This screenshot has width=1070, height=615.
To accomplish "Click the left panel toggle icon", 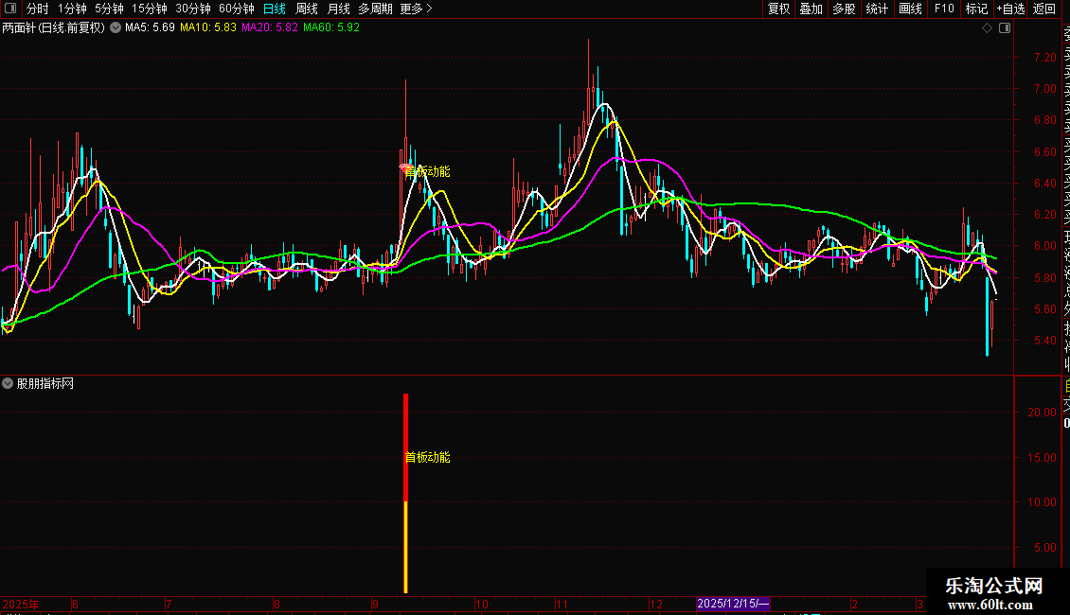I will tap(11, 9).
